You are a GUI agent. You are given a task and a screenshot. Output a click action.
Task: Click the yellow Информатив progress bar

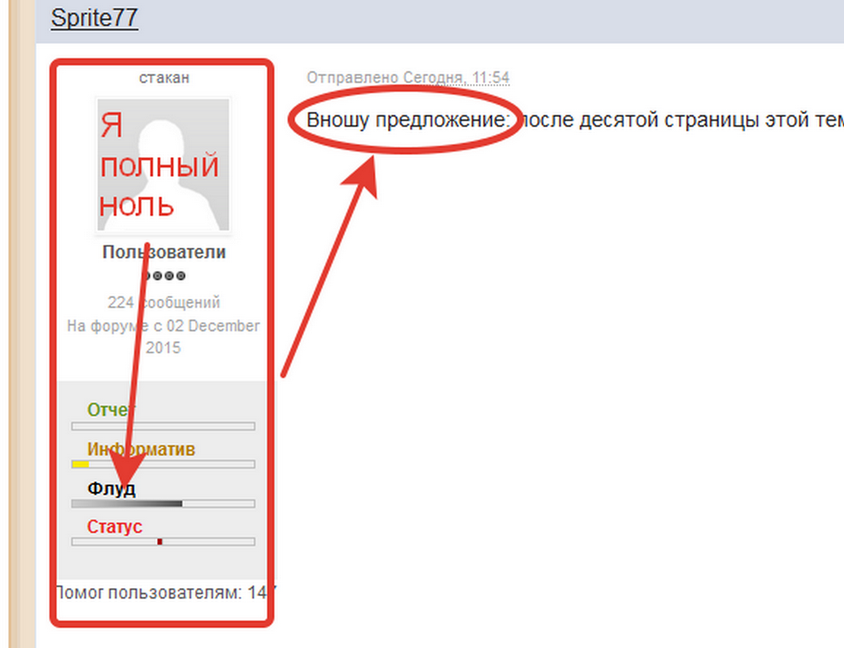pyautogui.click(x=163, y=464)
